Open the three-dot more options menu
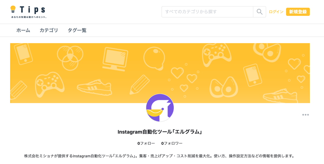 click(305, 115)
